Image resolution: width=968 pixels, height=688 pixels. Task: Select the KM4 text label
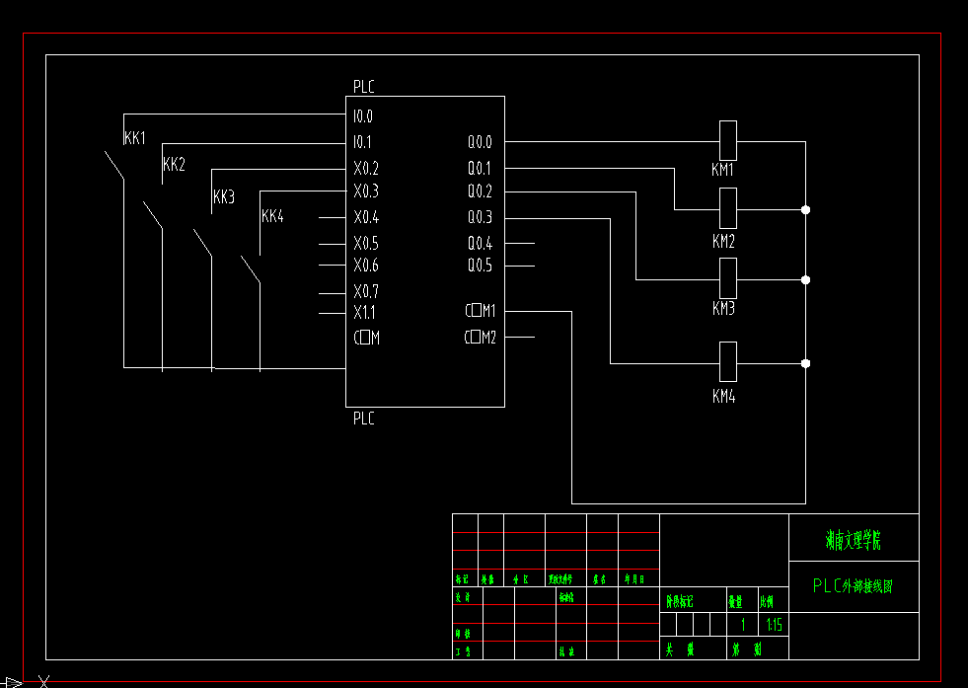coord(723,396)
